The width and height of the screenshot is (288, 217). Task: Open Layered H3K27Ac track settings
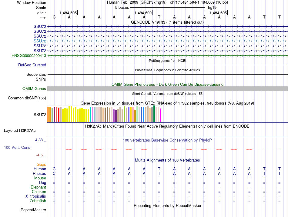click(20, 131)
